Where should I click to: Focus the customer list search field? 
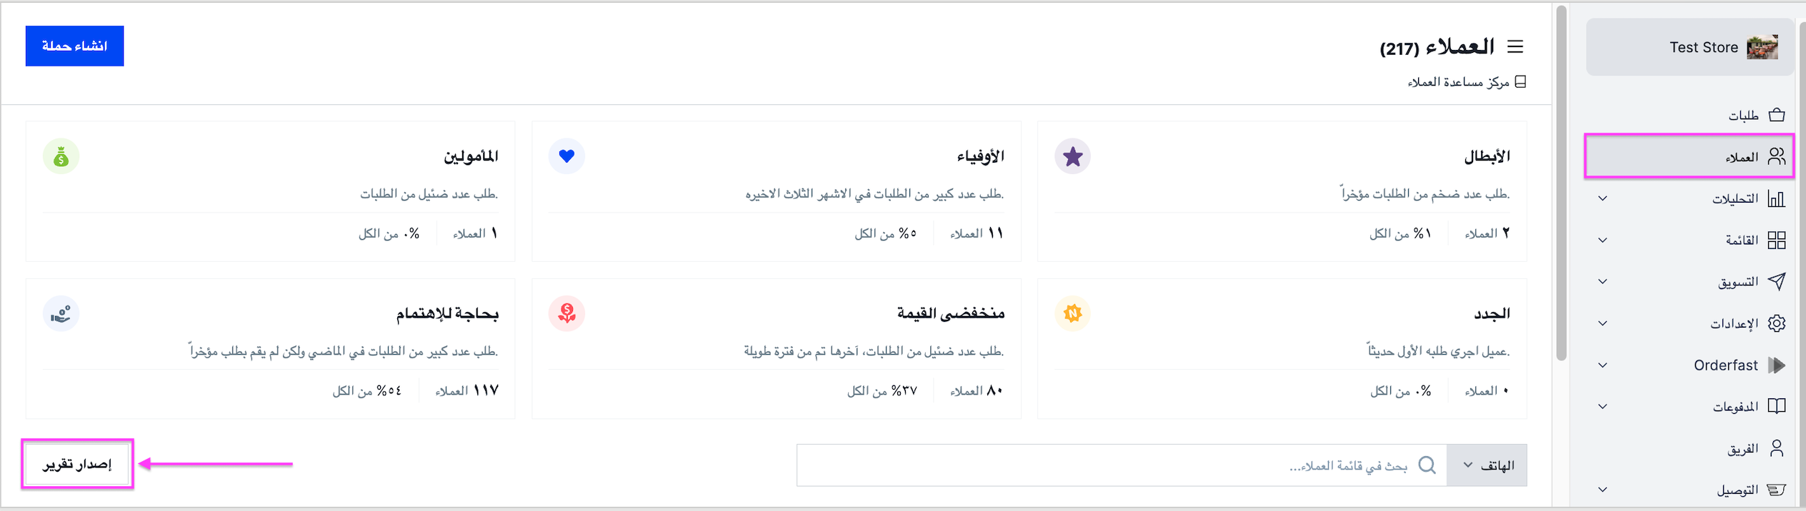[x=1122, y=465]
